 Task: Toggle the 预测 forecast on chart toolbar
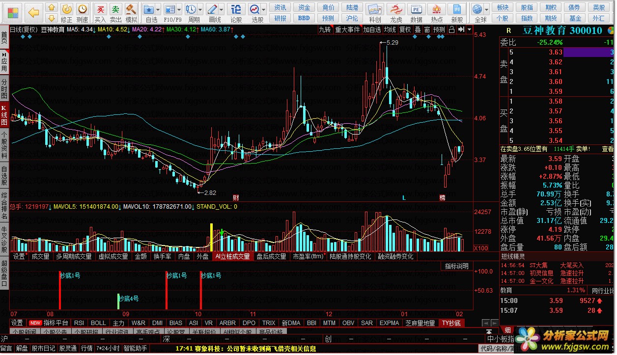(439, 29)
